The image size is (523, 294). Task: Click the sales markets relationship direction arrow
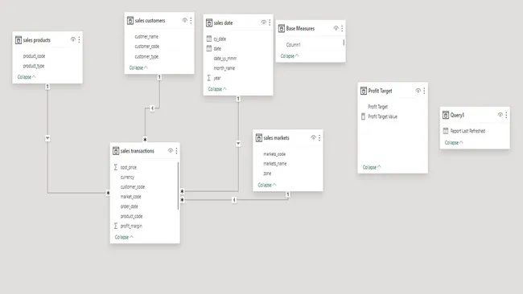[x=234, y=200]
